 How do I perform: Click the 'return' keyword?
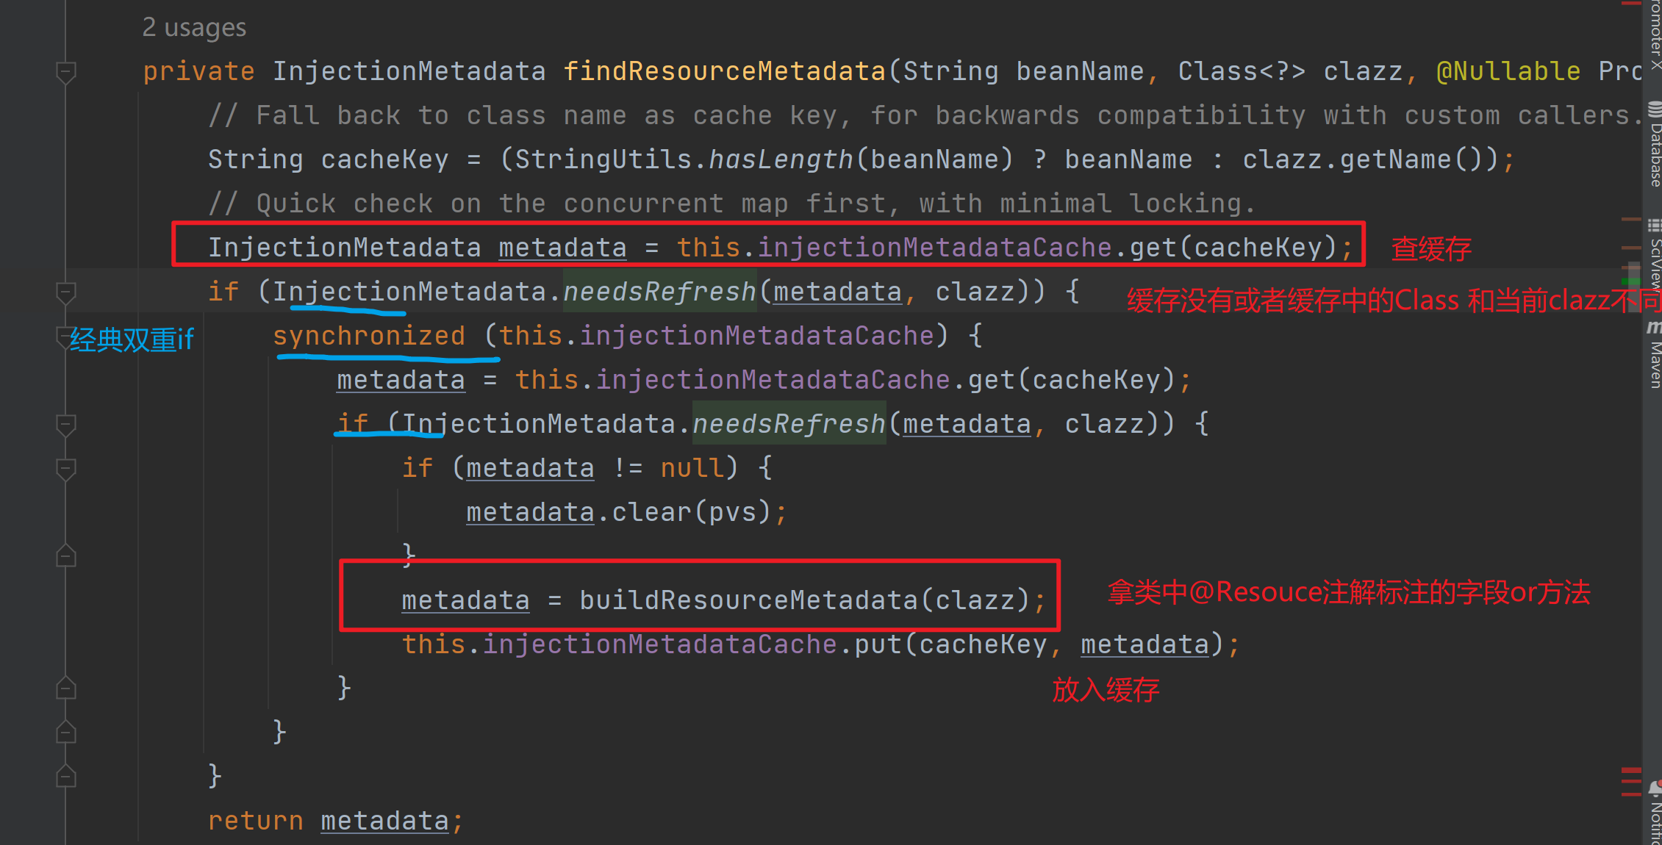point(255,821)
